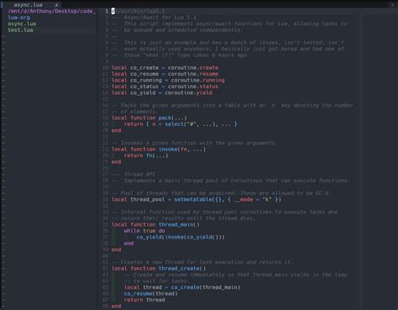Click the 'return thread' line

tap(144, 300)
